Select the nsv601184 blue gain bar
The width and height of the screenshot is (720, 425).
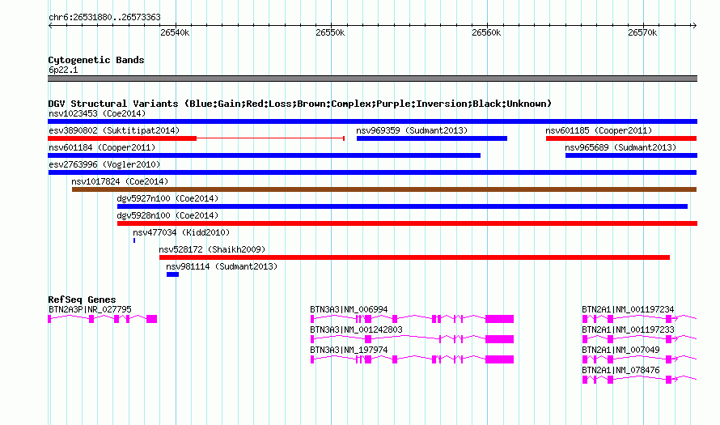[x=264, y=155]
